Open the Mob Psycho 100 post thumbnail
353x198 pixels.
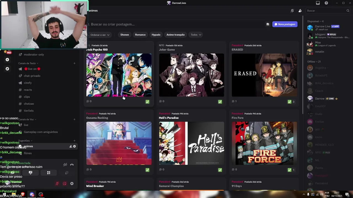[119, 75]
